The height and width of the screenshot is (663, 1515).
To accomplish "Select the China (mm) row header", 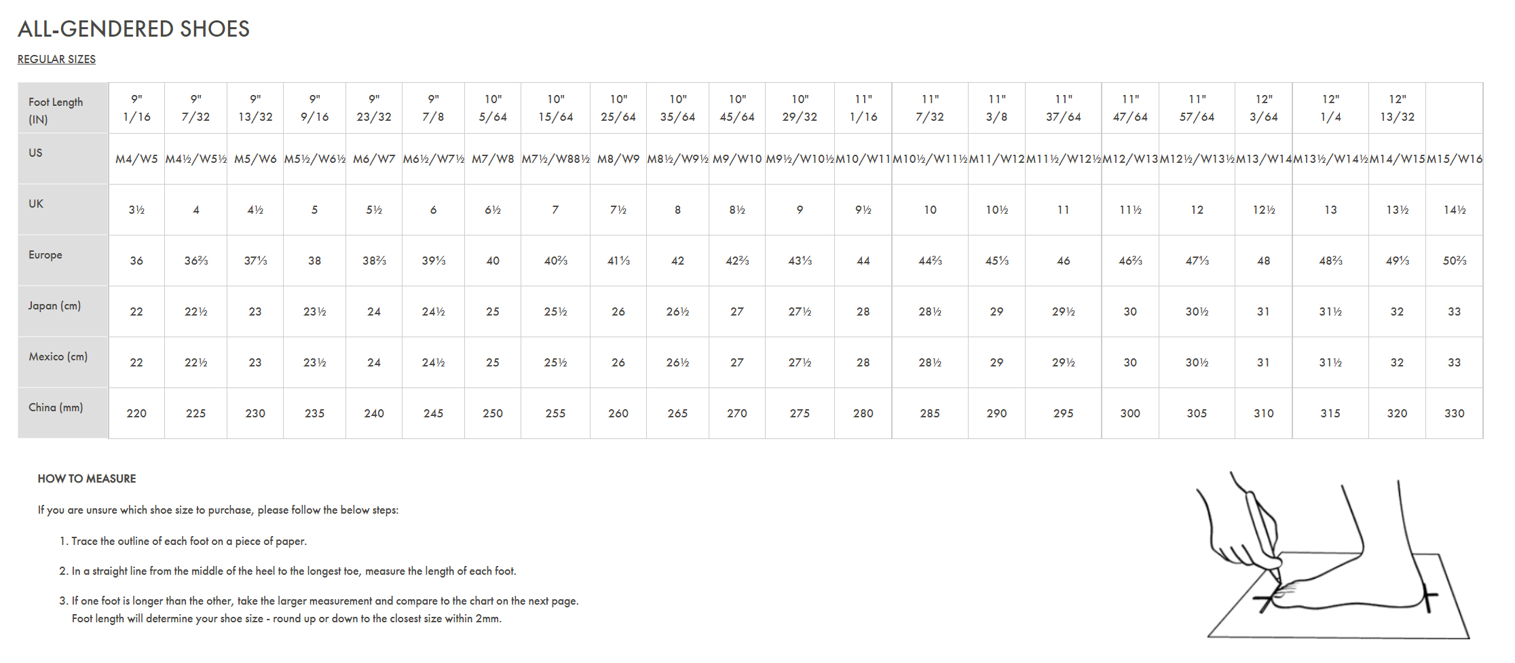I will click(63, 413).
